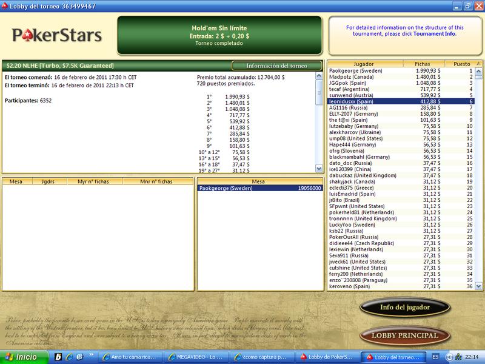Click the Myr nº fichas column header
The height and width of the screenshot is (364, 485).
coord(95,181)
